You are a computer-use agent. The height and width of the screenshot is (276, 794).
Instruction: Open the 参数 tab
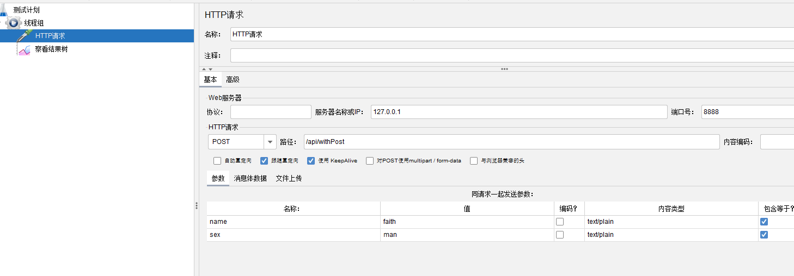coord(218,178)
